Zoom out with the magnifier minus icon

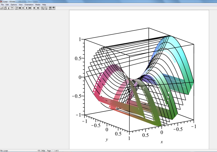46,8
